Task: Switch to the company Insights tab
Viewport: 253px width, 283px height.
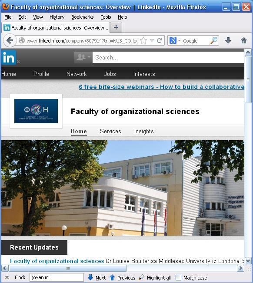Action: (144, 131)
